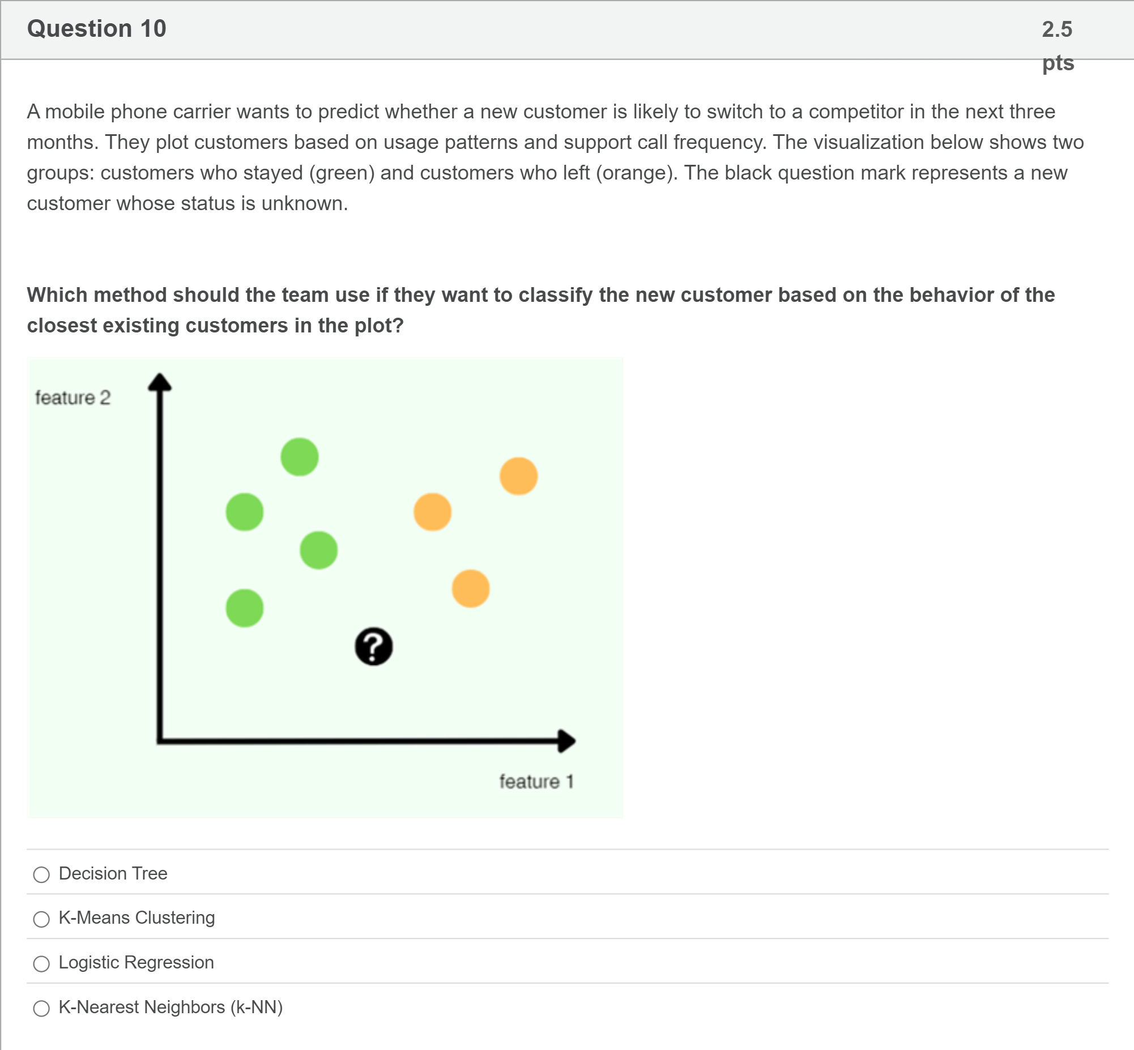Click the orange dot closest to question mark
The height and width of the screenshot is (1050, 1134).
click(x=471, y=588)
